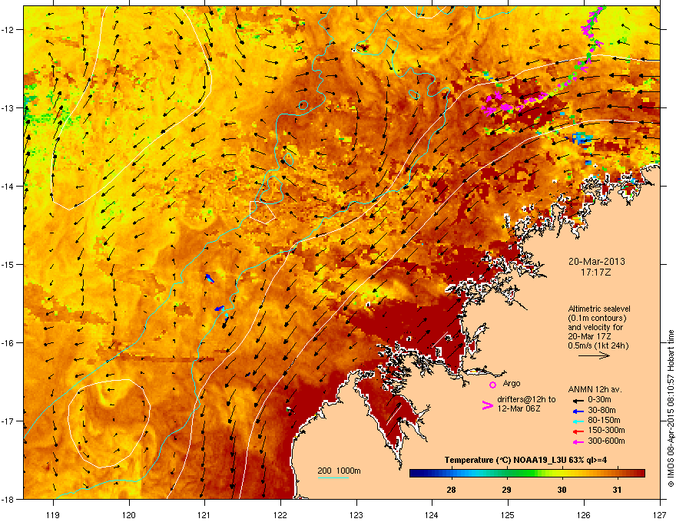Click the '80-150m' depth label
This screenshot has width=676, height=522.
pyautogui.click(x=604, y=420)
